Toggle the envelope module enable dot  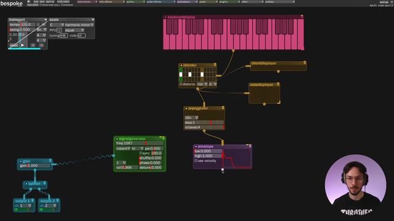(x=196, y=147)
